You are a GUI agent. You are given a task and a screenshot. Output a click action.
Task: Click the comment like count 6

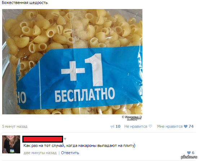click(193, 153)
